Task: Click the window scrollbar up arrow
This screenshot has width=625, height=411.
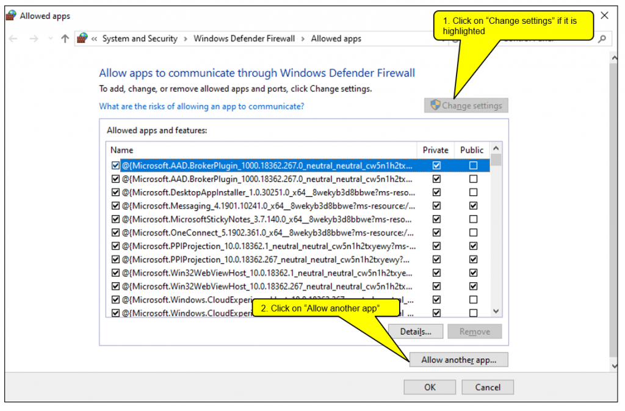Action: 614,58
